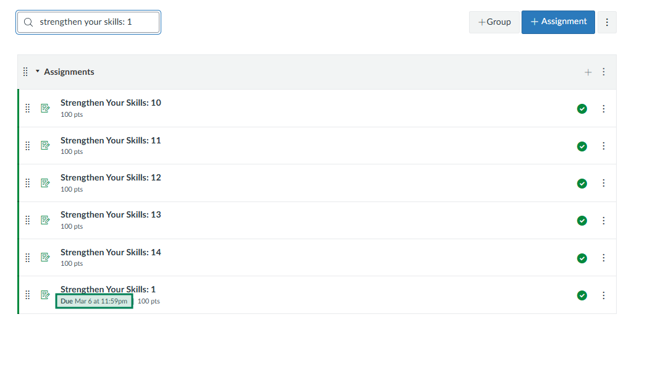
Task: Click the + Assignment button
Action: (558, 22)
